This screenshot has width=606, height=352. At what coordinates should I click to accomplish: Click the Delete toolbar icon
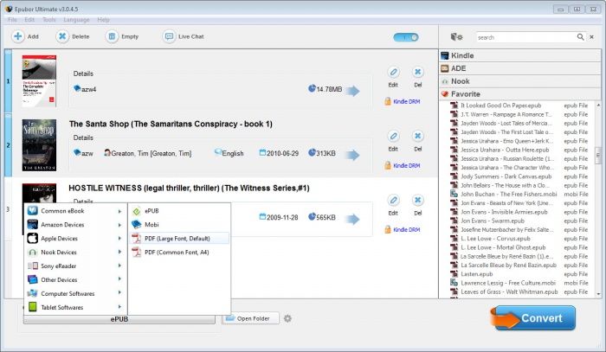click(61, 36)
